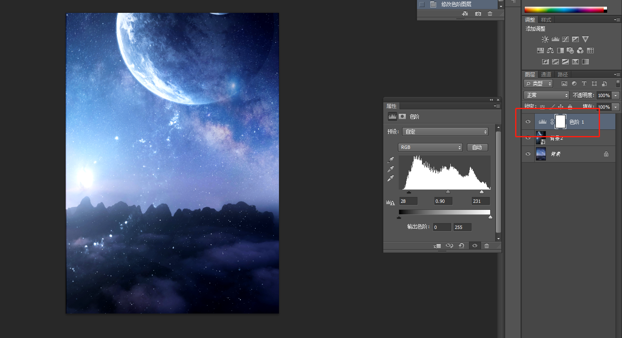Delete current state in History panel
The width and height of the screenshot is (622, 338).
pos(490,14)
